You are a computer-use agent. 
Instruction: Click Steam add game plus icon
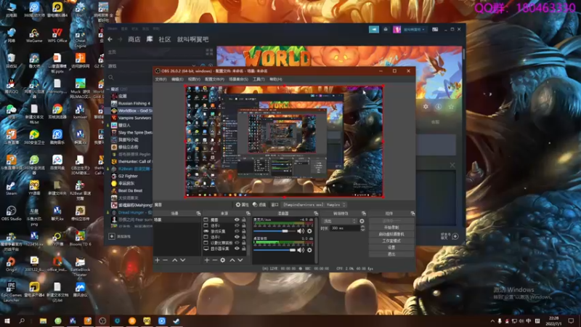tap(112, 236)
